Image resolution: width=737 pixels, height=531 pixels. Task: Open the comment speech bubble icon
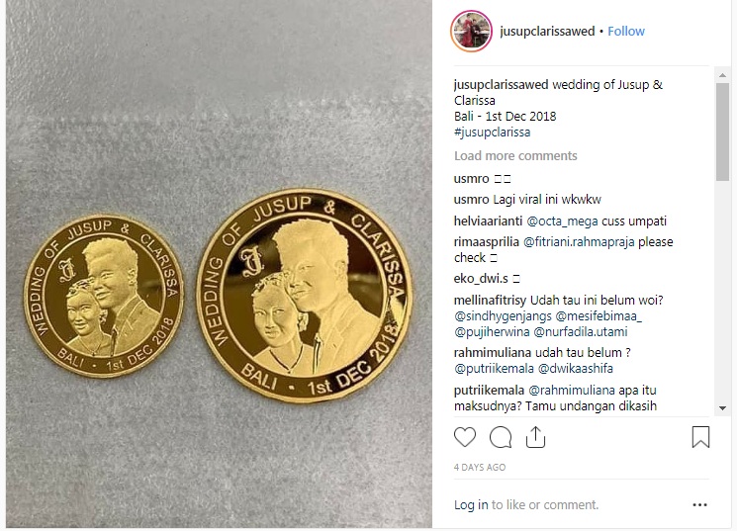[x=501, y=437]
